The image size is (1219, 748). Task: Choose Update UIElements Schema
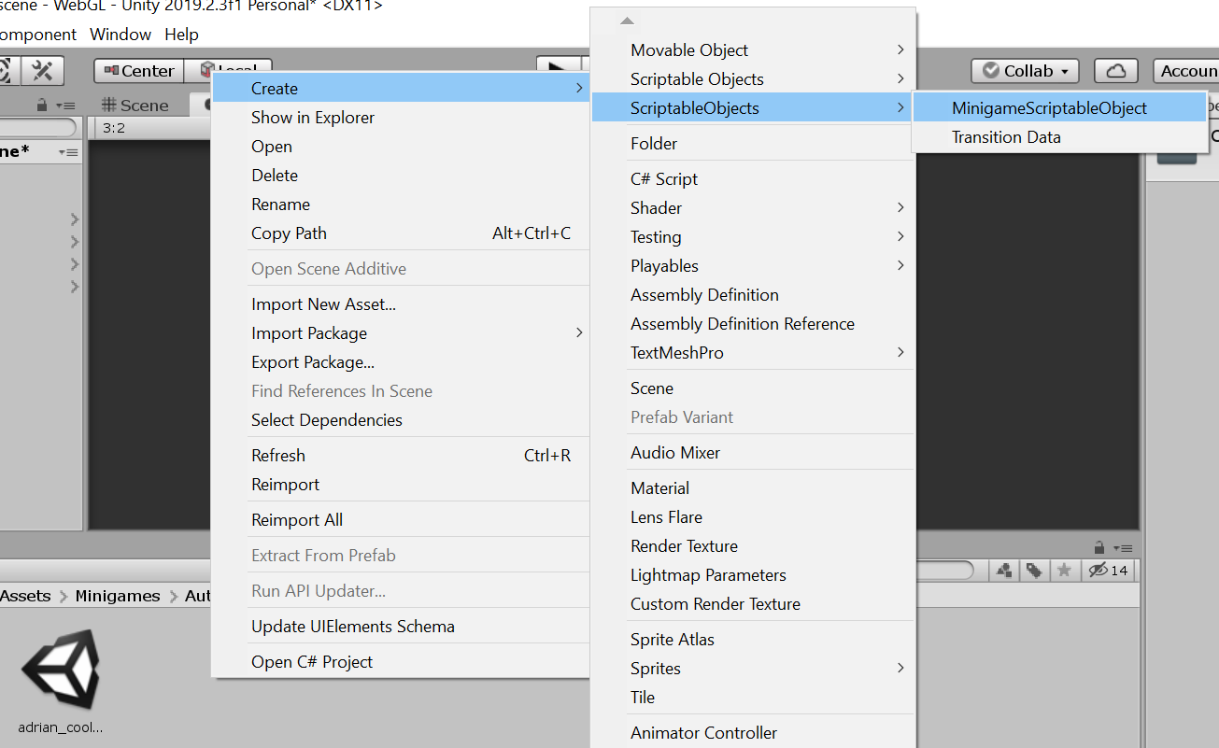pyautogui.click(x=401, y=627)
